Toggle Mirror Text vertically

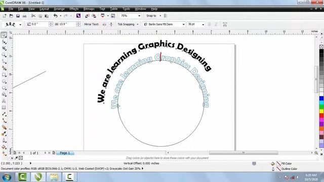click(111, 24)
